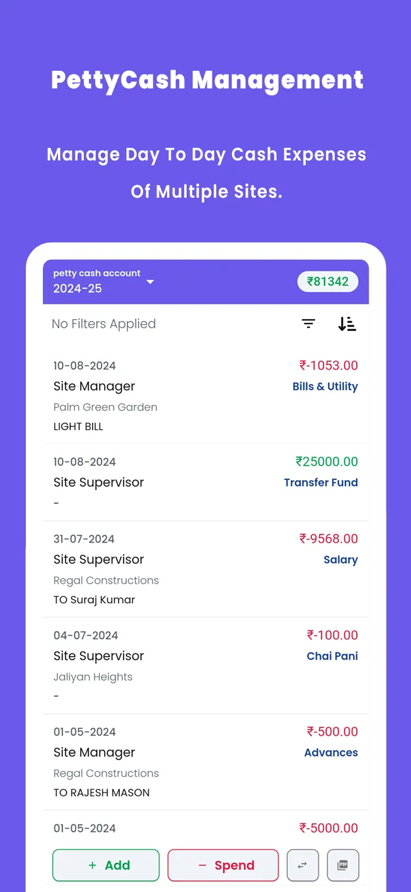Open the PDF export icon
This screenshot has height=892, width=411.
[x=343, y=865]
